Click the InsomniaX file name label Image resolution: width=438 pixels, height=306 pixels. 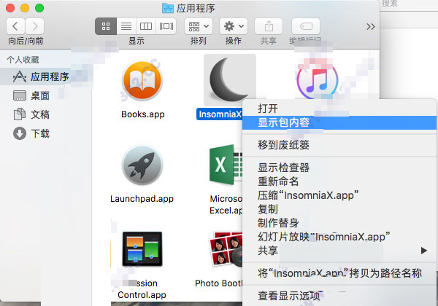pyautogui.click(x=220, y=114)
